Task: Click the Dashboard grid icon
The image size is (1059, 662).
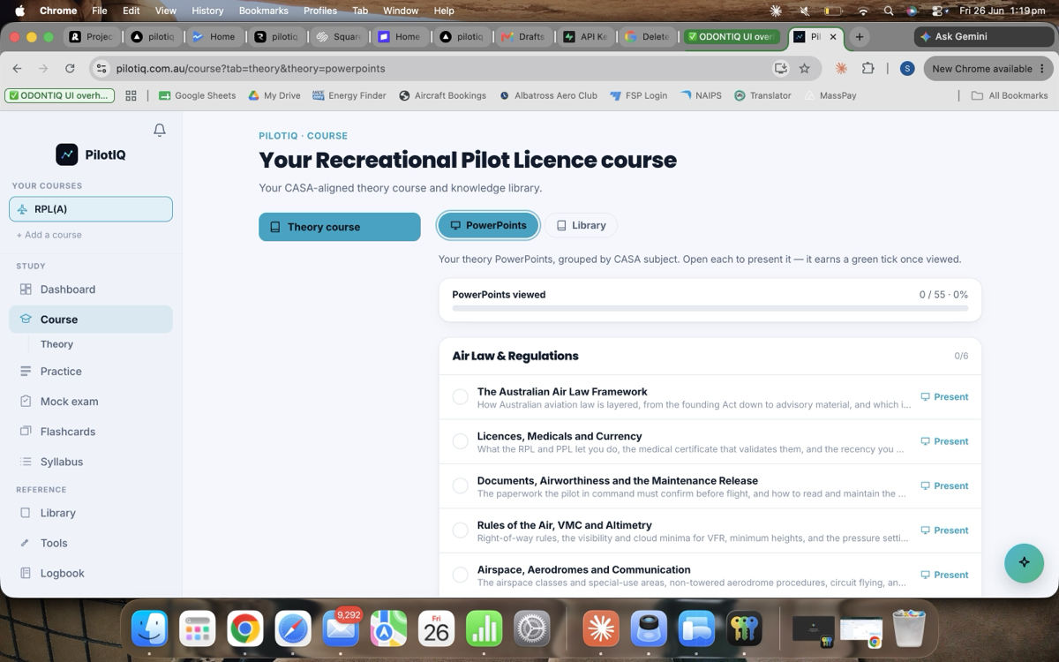Action: pos(26,289)
